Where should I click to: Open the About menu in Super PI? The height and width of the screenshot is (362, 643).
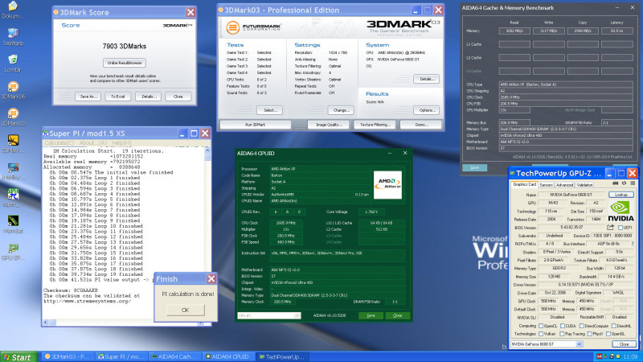[93, 143]
